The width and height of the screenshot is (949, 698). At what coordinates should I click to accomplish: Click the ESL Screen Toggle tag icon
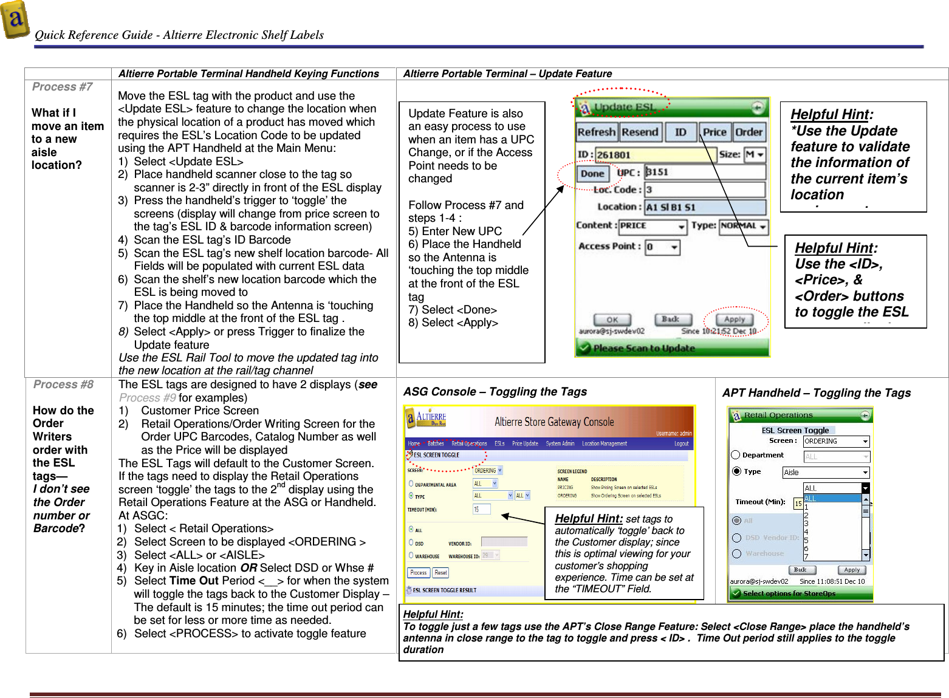click(x=409, y=455)
